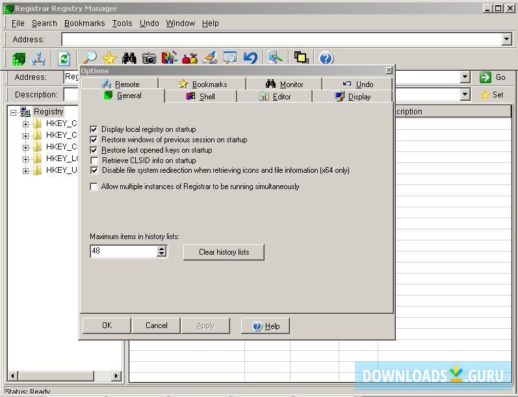Click the binoculars toolbar icon
The height and width of the screenshot is (397, 518).
129,58
